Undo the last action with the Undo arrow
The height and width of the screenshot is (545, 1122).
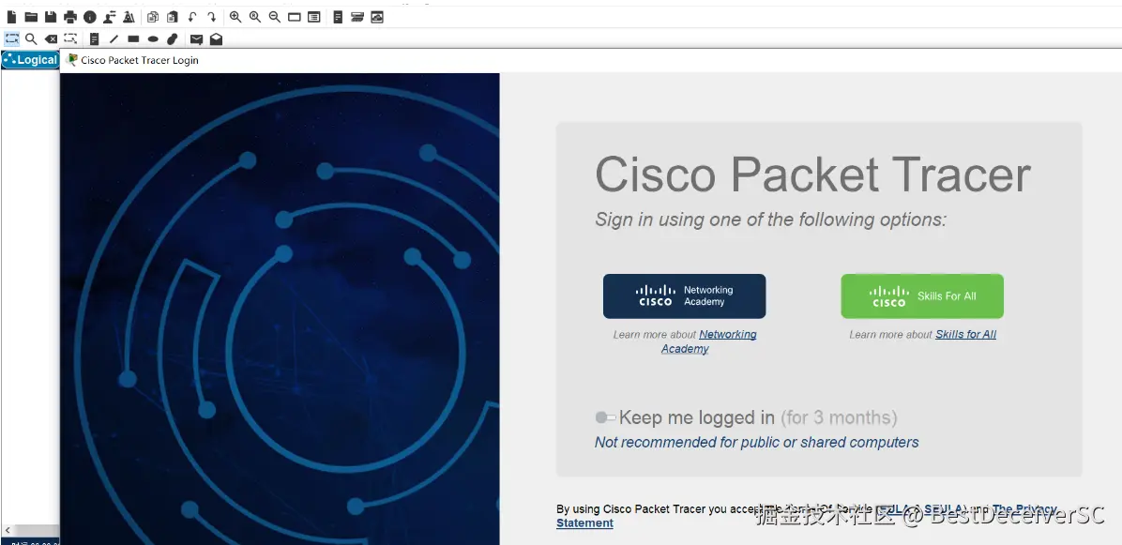click(x=191, y=17)
